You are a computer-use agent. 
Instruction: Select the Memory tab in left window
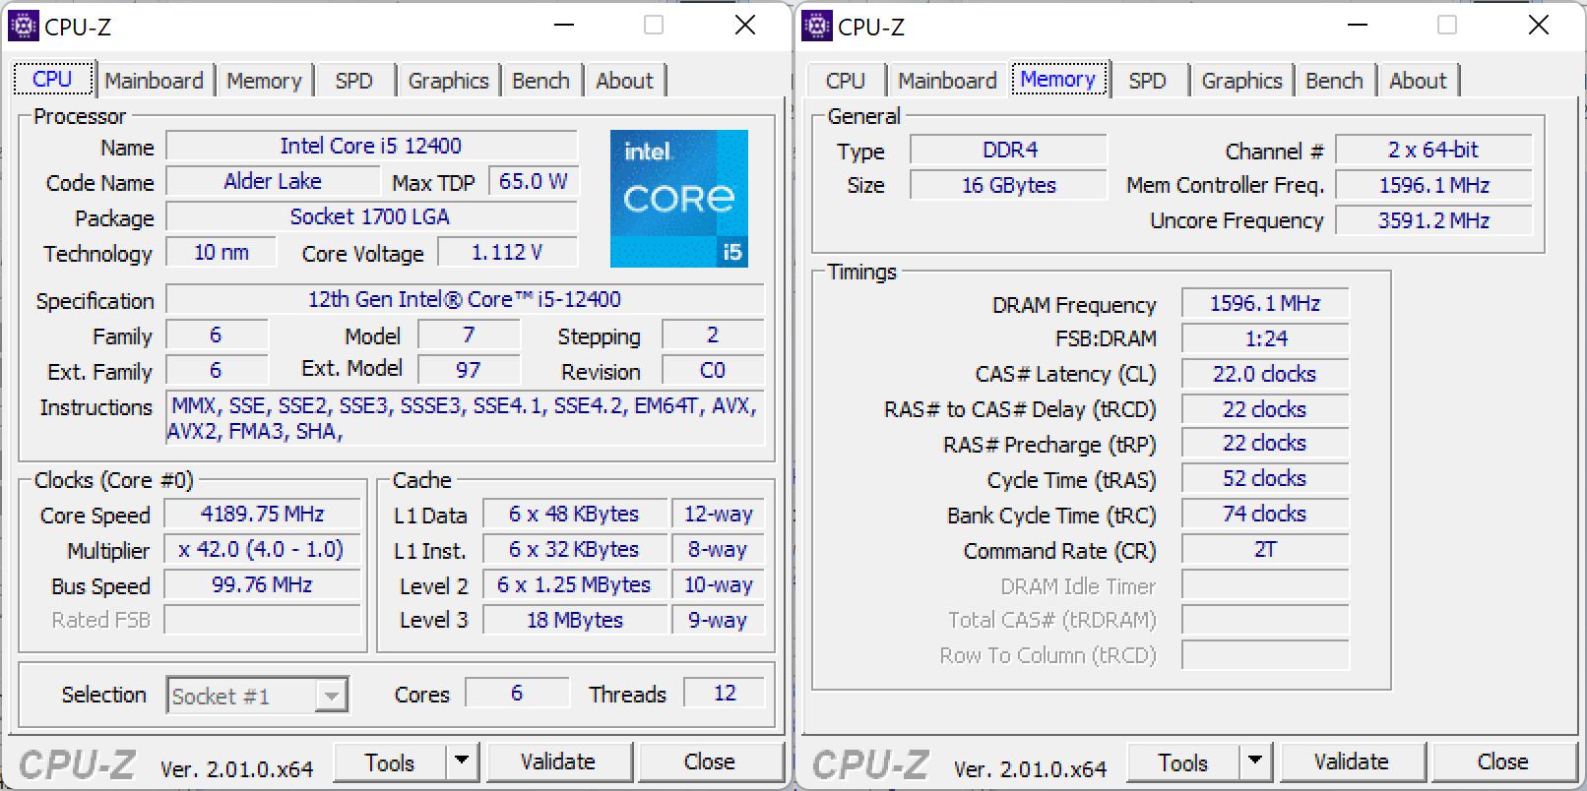(264, 81)
